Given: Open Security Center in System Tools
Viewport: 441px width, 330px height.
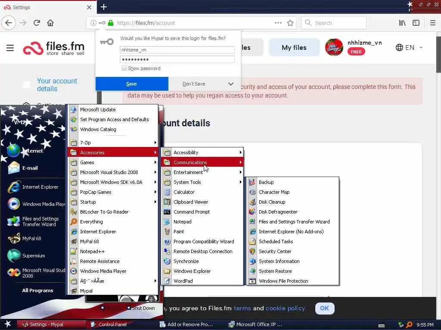Looking at the screenshot, I should tap(293, 251).
